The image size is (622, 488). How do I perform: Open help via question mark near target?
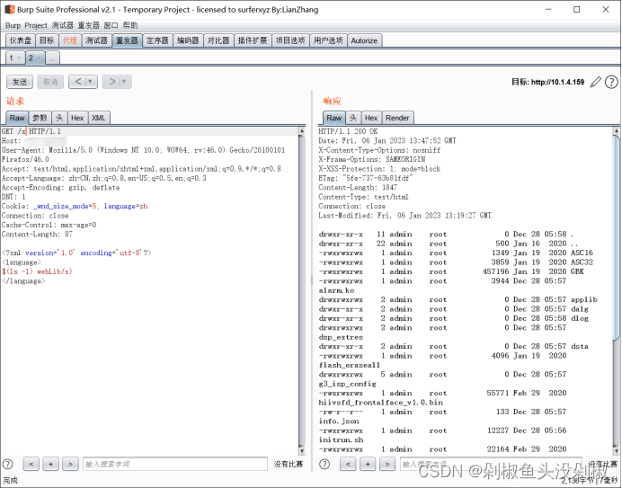(611, 82)
